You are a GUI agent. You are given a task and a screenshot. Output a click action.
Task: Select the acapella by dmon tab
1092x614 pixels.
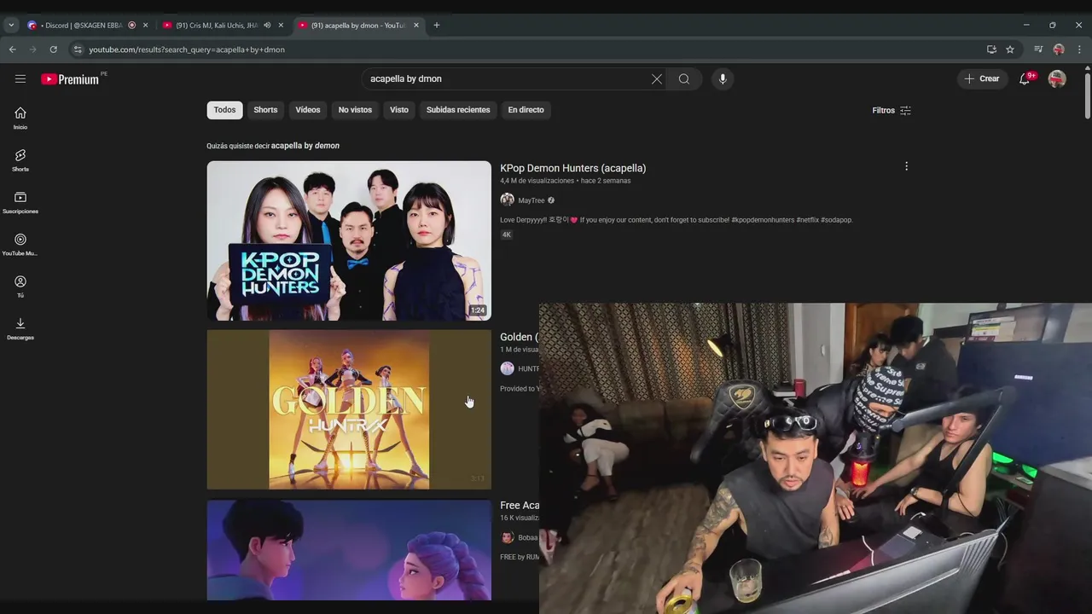point(358,26)
